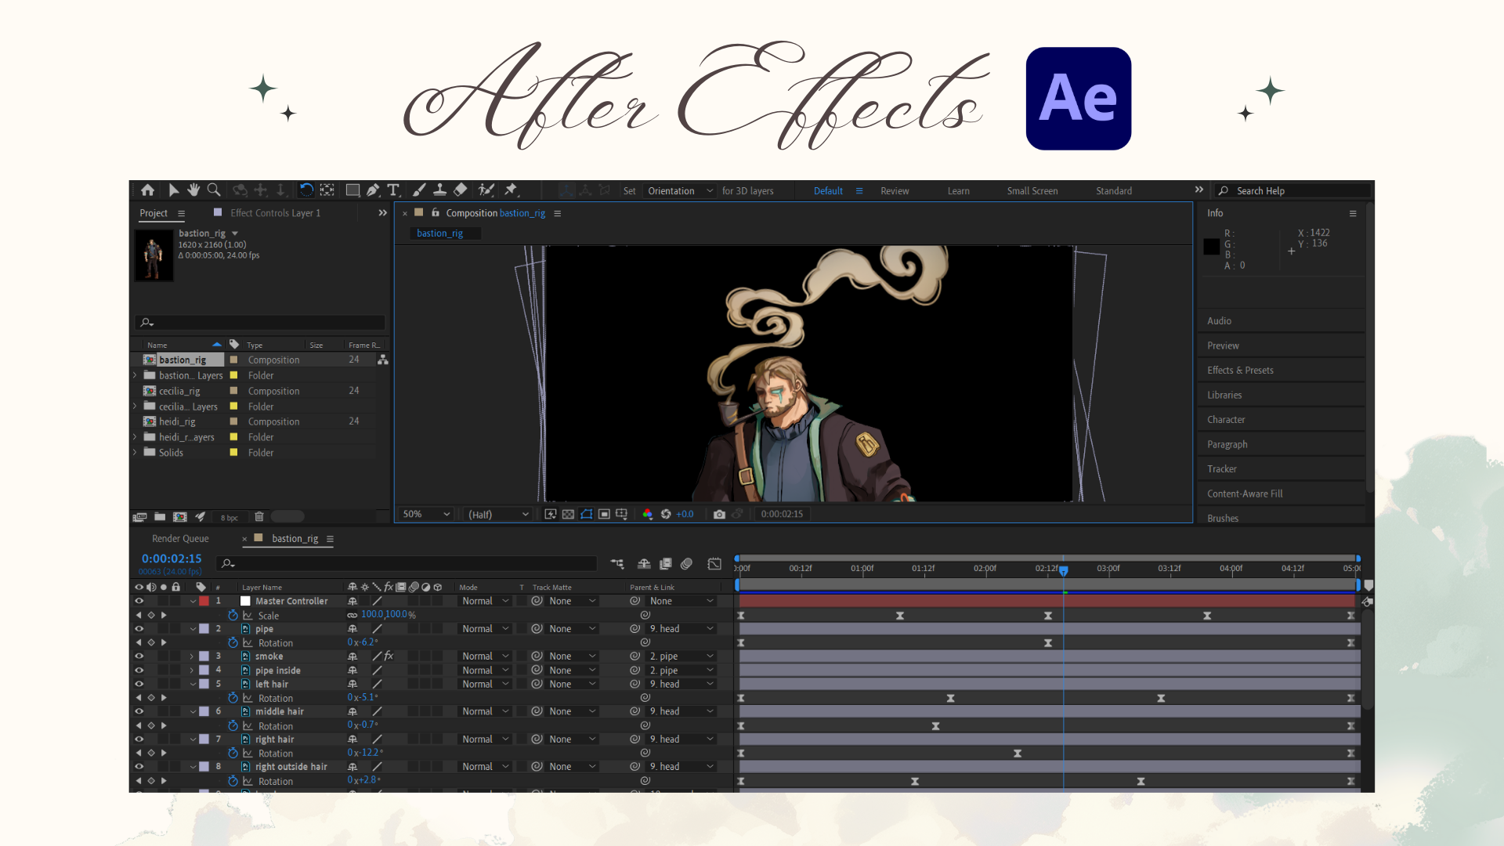
Task: Open the Libraries panel
Action: (x=1224, y=396)
